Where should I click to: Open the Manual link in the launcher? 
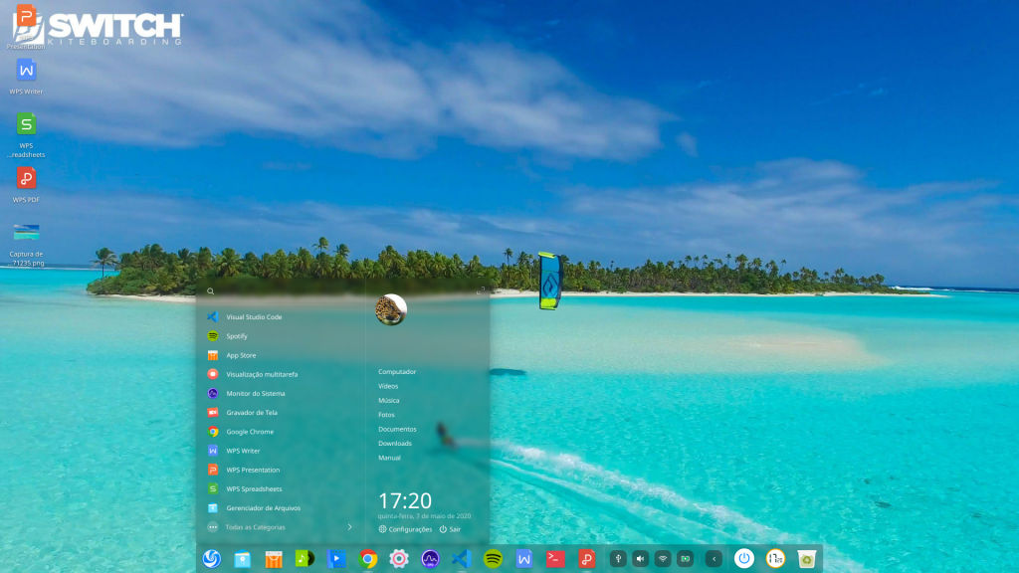(389, 458)
